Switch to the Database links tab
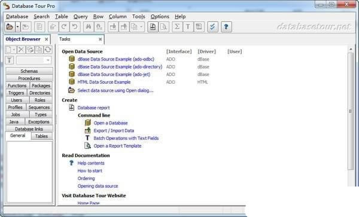Image resolution: width=359 pixels, height=217 pixels. pos(29,129)
